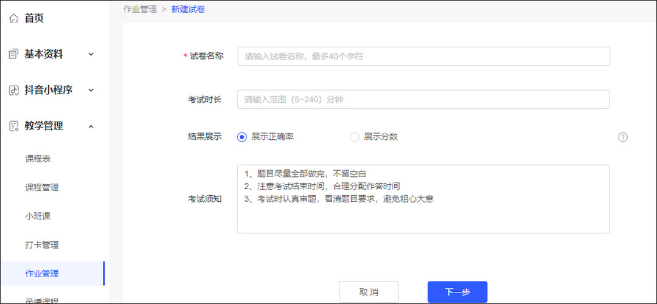Click the 取消 button
This screenshot has width=657, height=304.
pos(369,292)
